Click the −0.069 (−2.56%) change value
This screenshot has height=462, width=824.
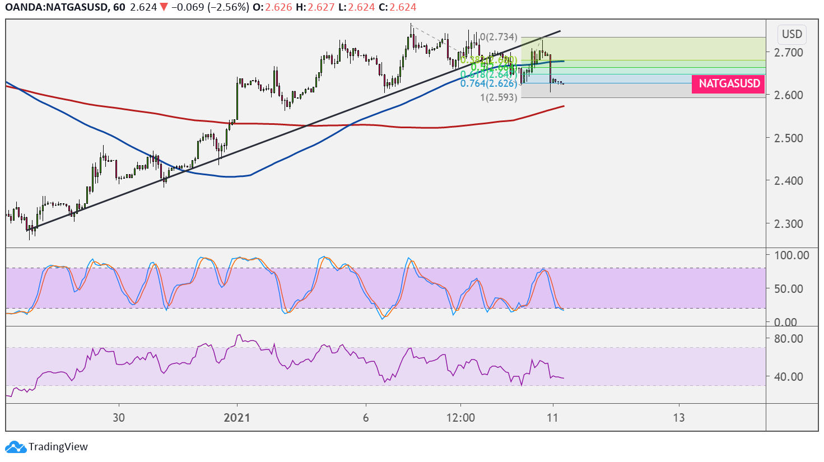210,8
